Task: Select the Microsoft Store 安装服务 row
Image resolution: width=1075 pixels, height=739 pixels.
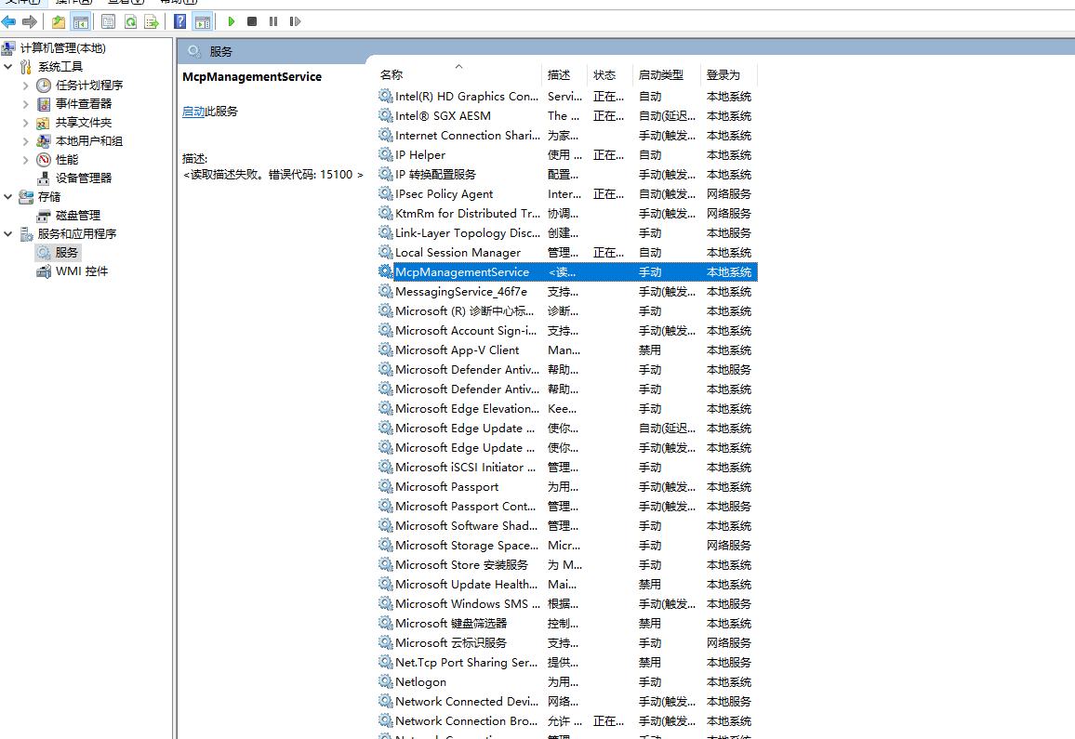Action: point(567,565)
